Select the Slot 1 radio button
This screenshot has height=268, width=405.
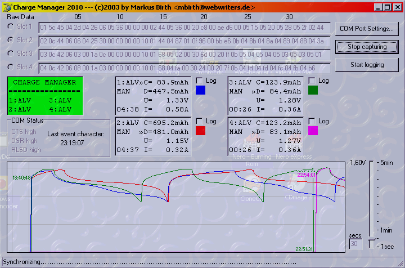click(x=11, y=26)
